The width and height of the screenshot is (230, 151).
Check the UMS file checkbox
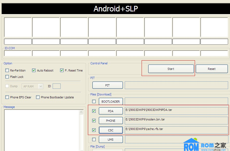click(94, 139)
